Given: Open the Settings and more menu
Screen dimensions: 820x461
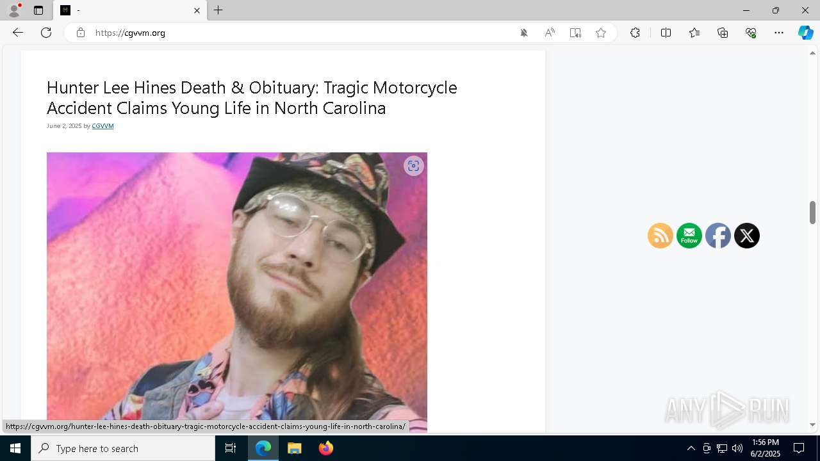Looking at the screenshot, I should click(x=779, y=33).
